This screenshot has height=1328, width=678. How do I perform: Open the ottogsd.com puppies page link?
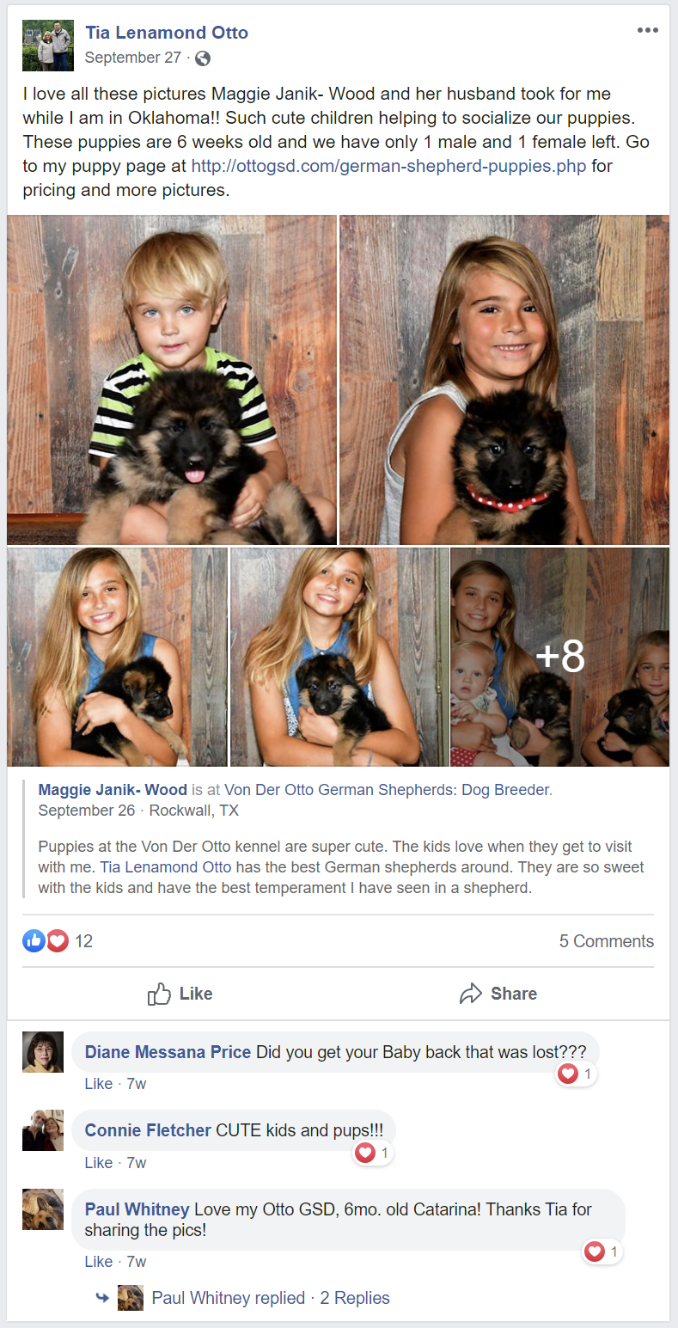click(x=388, y=166)
